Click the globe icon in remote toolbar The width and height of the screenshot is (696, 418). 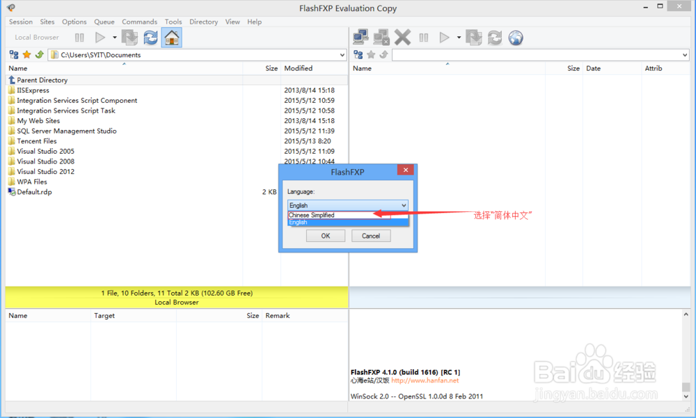click(516, 38)
